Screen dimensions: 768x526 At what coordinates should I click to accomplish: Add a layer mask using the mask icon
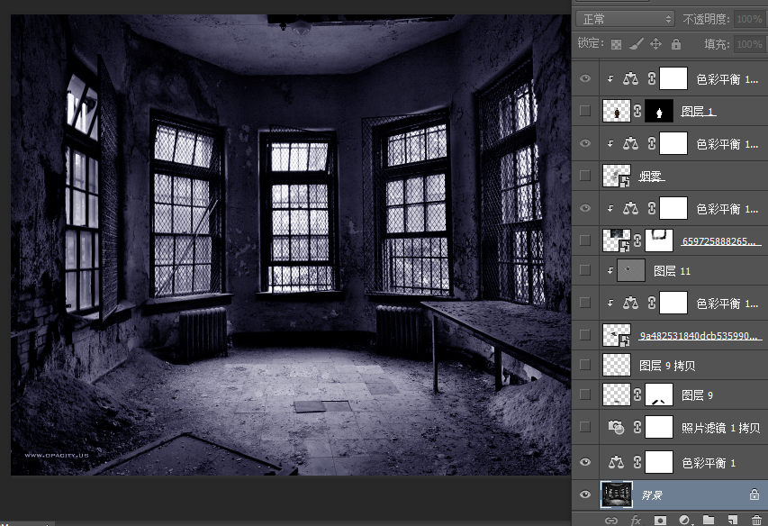tap(660, 520)
